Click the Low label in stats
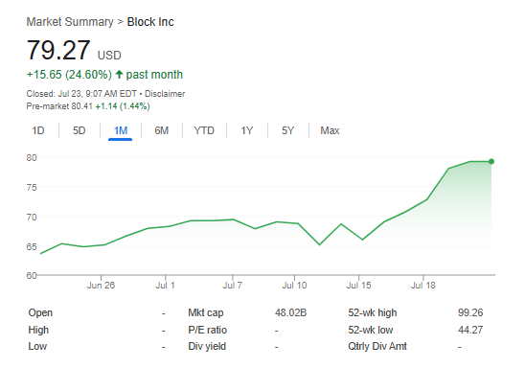The image size is (525, 368). point(37,346)
